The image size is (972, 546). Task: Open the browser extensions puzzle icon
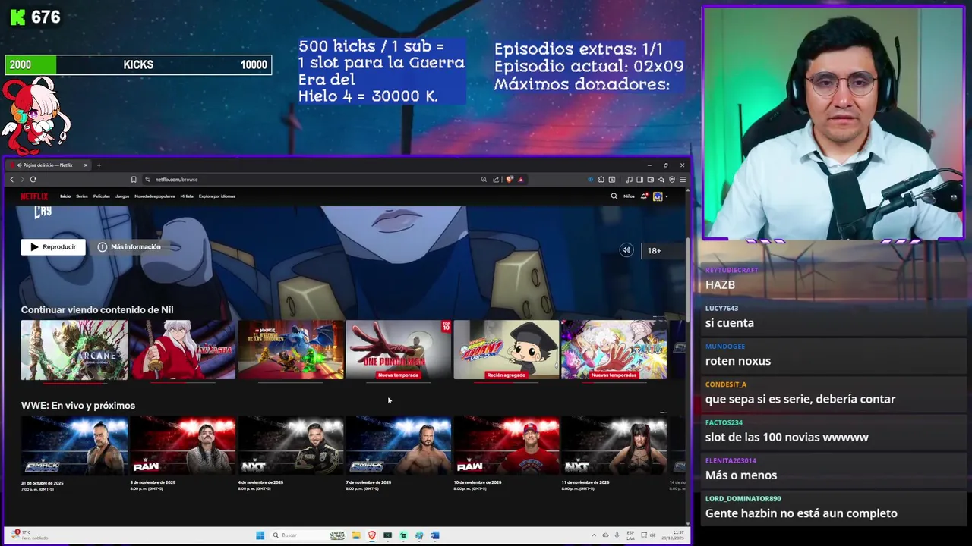(601, 180)
